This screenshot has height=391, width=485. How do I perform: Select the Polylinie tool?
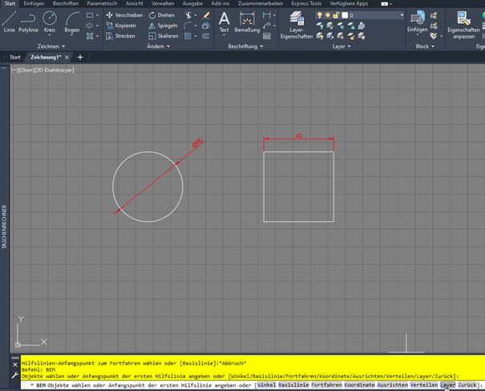click(28, 22)
